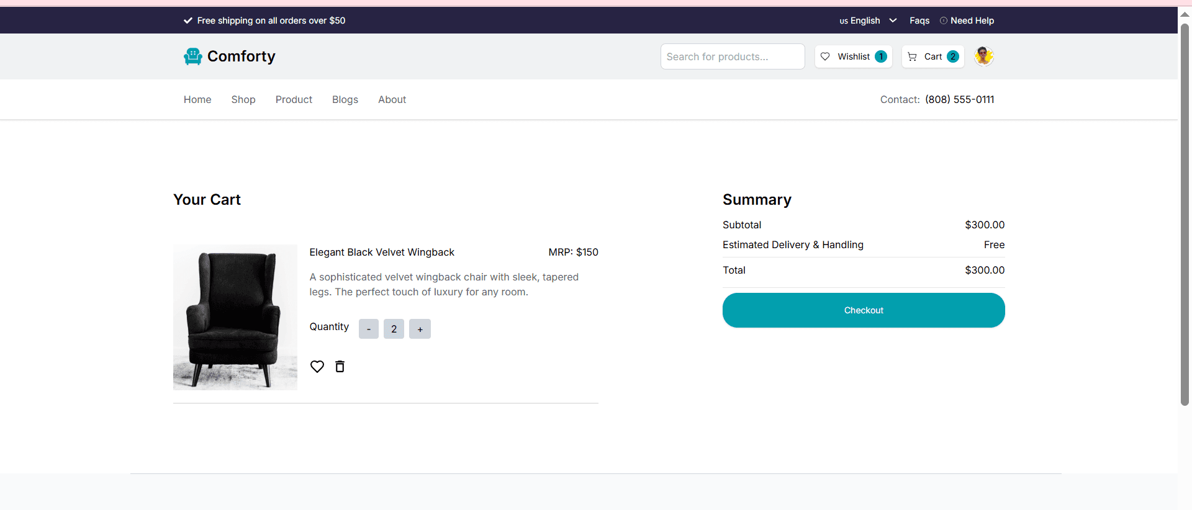Click the black velvet wingback chair image

point(235,317)
